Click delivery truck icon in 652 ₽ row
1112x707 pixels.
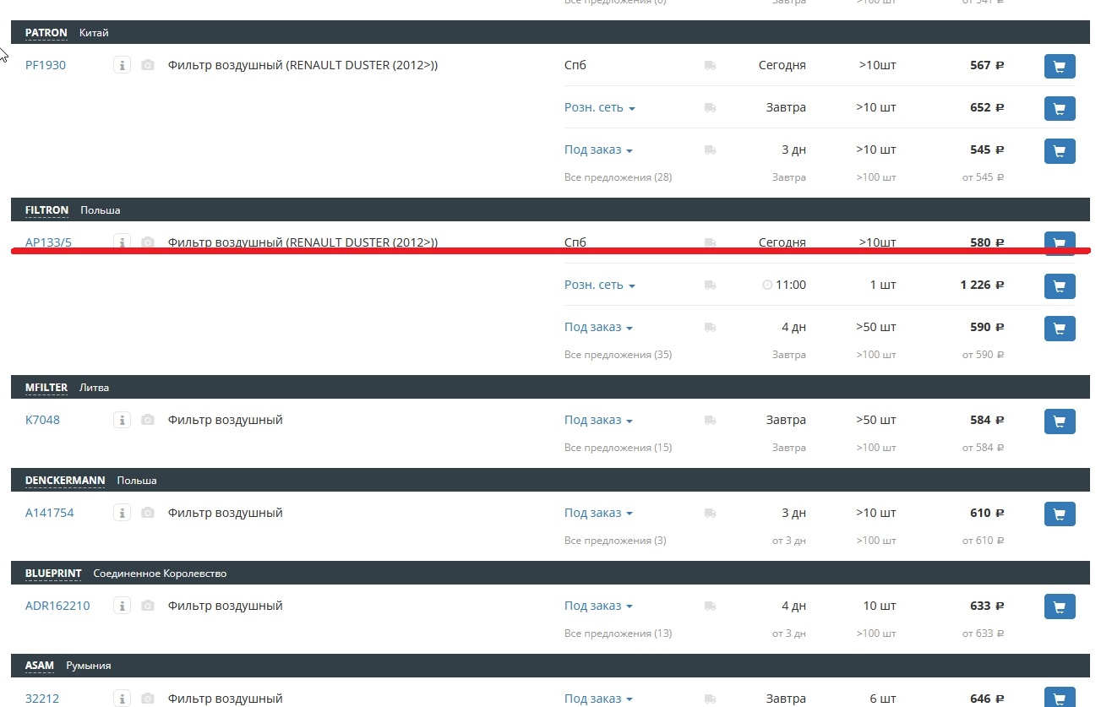coord(710,107)
